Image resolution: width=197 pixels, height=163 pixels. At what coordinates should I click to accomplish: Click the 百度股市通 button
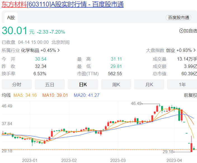pos(179,18)
